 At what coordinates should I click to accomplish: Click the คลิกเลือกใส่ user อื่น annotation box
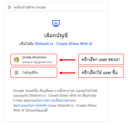[x=101, y=72]
